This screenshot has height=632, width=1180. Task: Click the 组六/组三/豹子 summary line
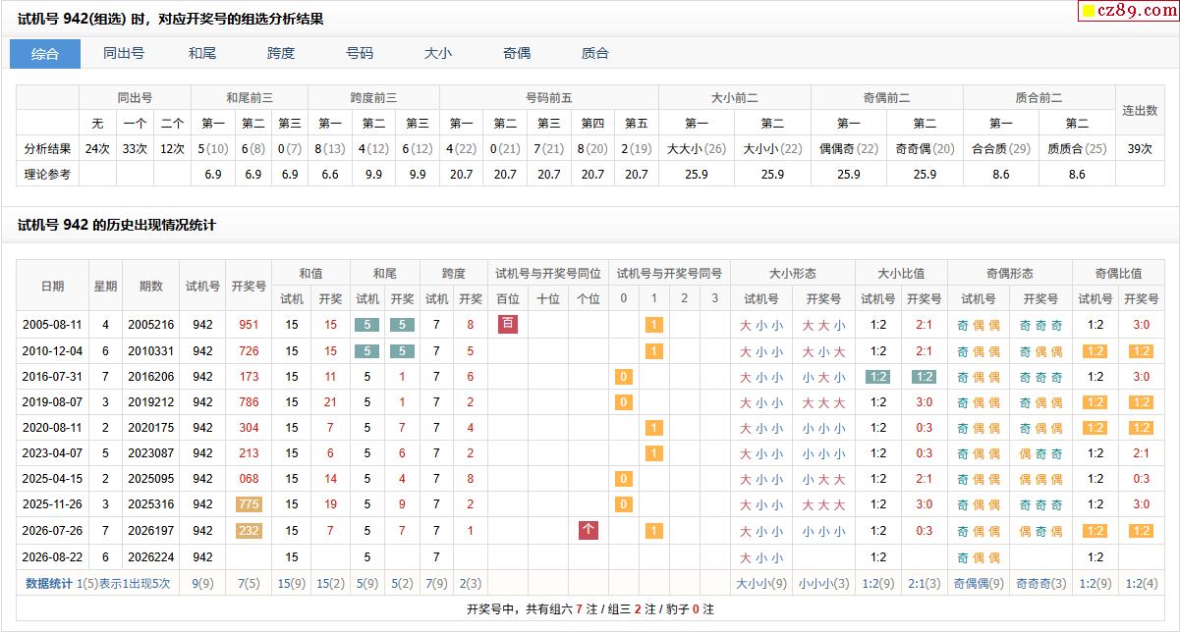590,608
